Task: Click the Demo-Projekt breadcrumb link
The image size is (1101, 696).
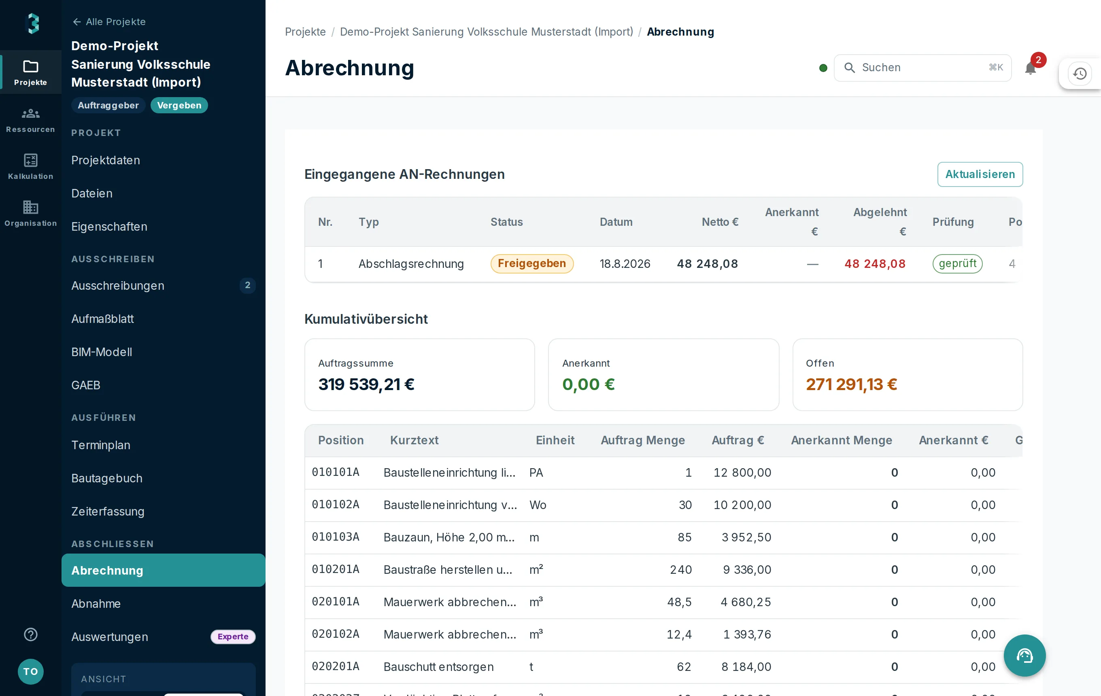Action: (487, 32)
